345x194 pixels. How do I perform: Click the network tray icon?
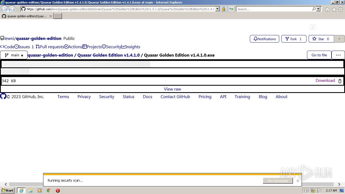[313, 190]
